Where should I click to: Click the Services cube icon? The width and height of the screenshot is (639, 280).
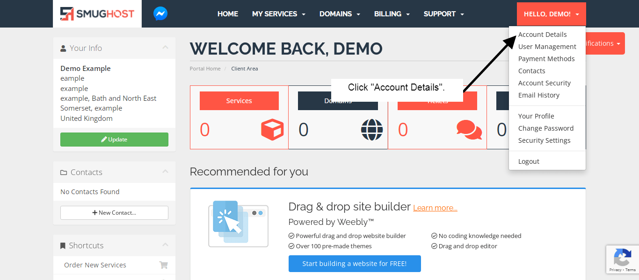pyautogui.click(x=272, y=130)
